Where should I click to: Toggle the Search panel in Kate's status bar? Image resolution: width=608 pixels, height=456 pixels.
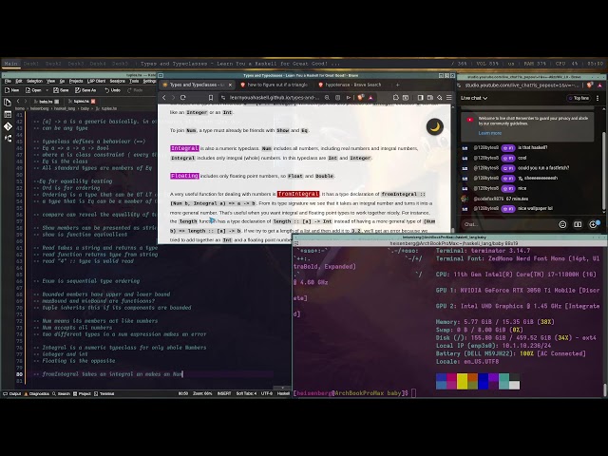click(61, 393)
